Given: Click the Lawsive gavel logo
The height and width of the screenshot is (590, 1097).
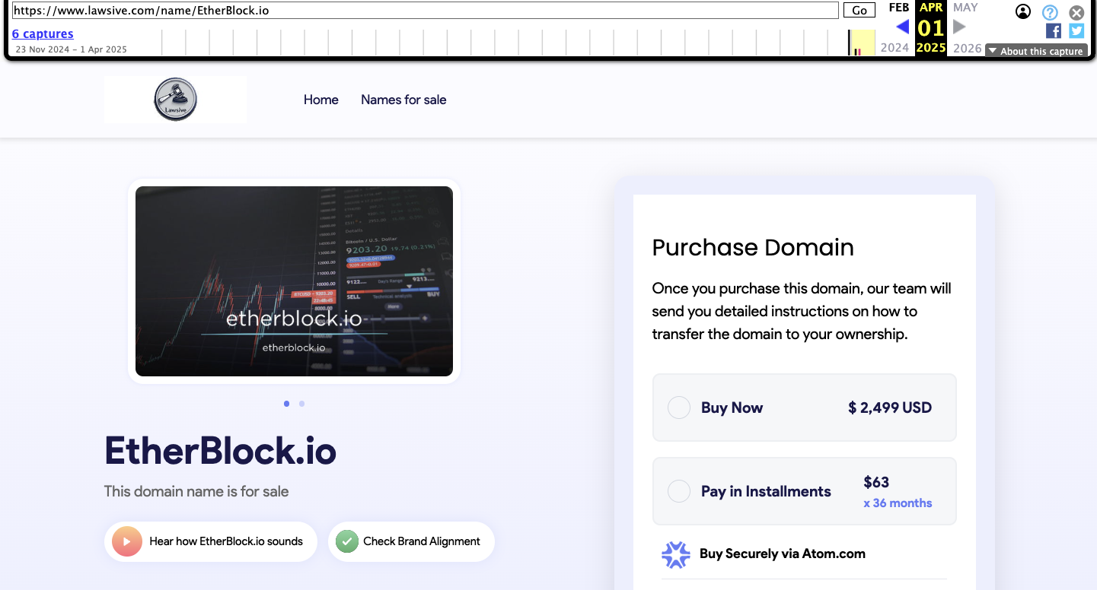Looking at the screenshot, I should (175, 100).
